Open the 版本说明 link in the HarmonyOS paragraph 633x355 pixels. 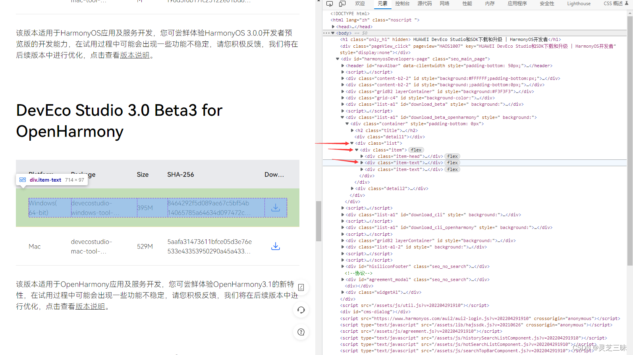point(135,55)
